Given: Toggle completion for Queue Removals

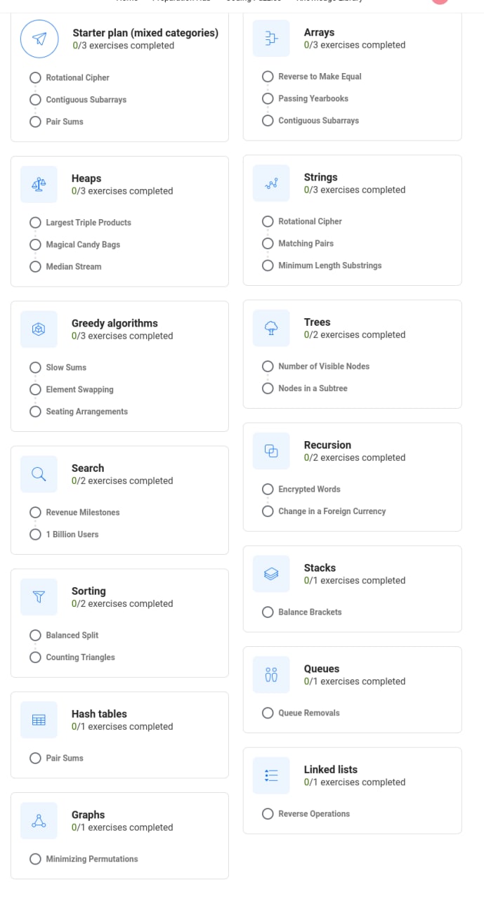Looking at the screenshot, I should [x=268, y=712].
